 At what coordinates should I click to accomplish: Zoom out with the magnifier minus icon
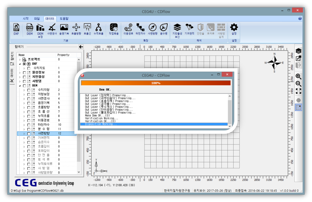[299, 84]
